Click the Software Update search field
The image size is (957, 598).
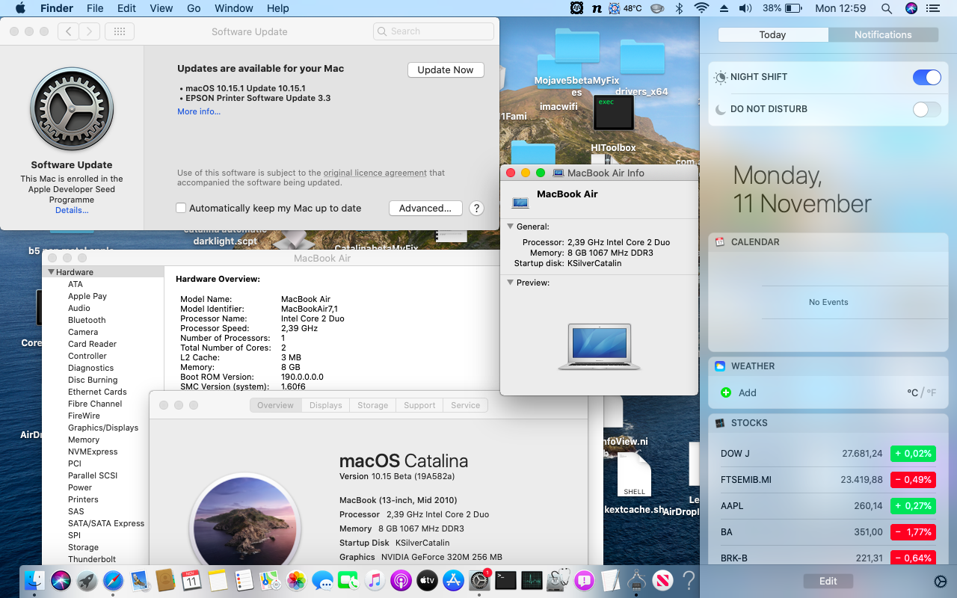coord(434,31)
